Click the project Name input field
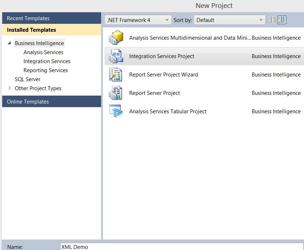Screen dimensions: 304x250 click(182, 246)
